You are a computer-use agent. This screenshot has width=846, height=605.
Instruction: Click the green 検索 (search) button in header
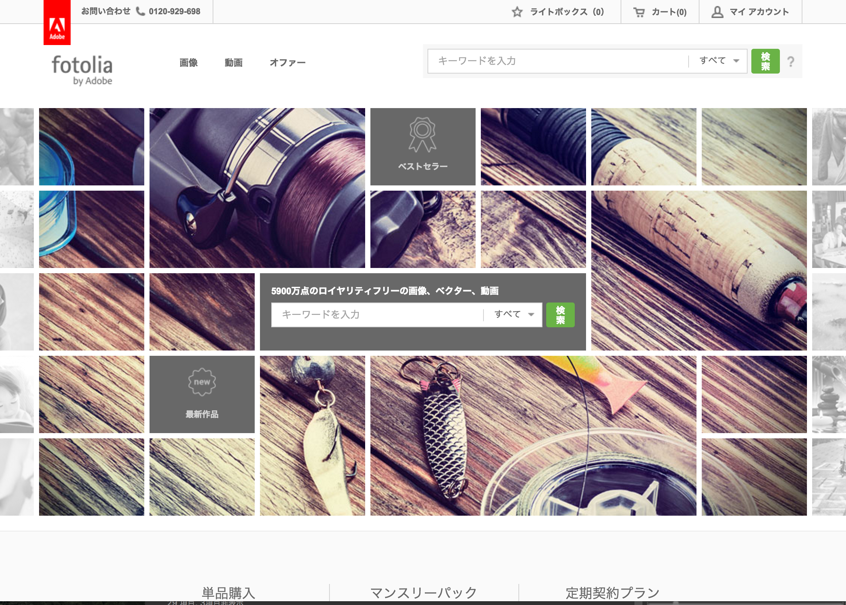pos(765,62)
